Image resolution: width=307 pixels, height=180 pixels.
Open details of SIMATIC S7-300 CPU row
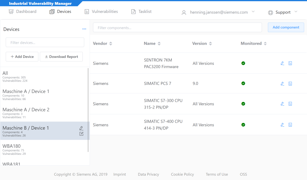click(x=290, y=104)
